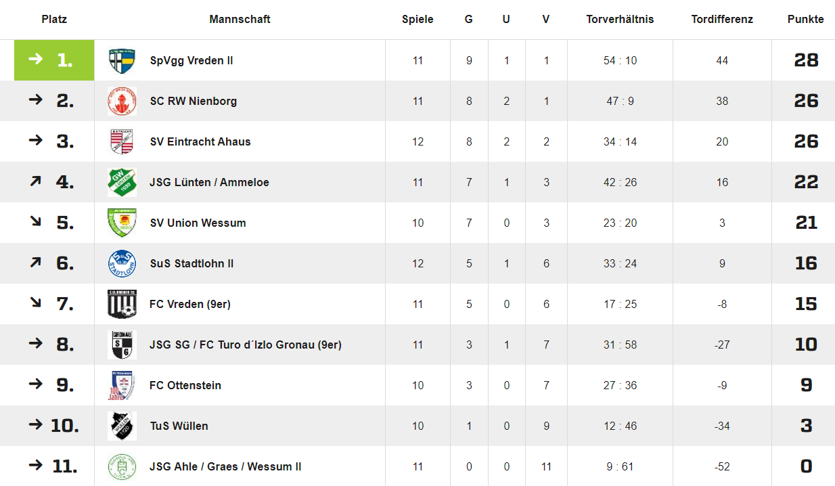835x486 pixels.
Task: Click the SC RW Nienborg red crest
Action: [122, 102]
